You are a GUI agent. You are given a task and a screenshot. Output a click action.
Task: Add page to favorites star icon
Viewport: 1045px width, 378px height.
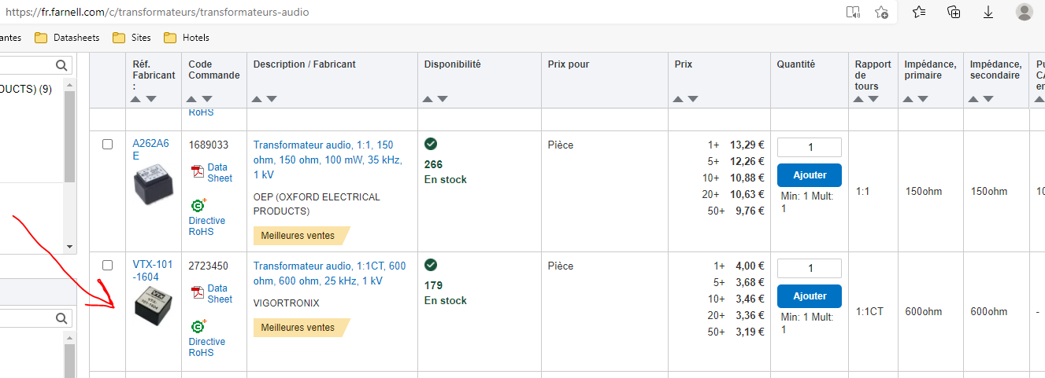[x=881, y=12]
